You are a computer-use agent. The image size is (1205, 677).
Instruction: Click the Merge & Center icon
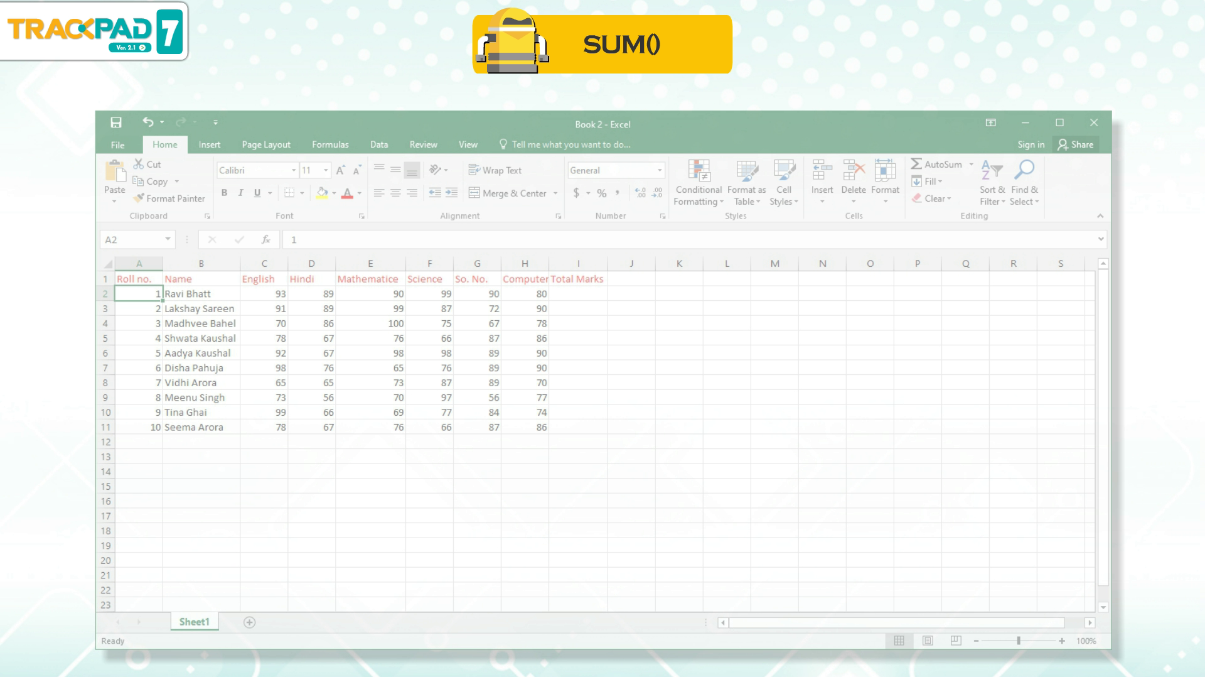point(475,193)
